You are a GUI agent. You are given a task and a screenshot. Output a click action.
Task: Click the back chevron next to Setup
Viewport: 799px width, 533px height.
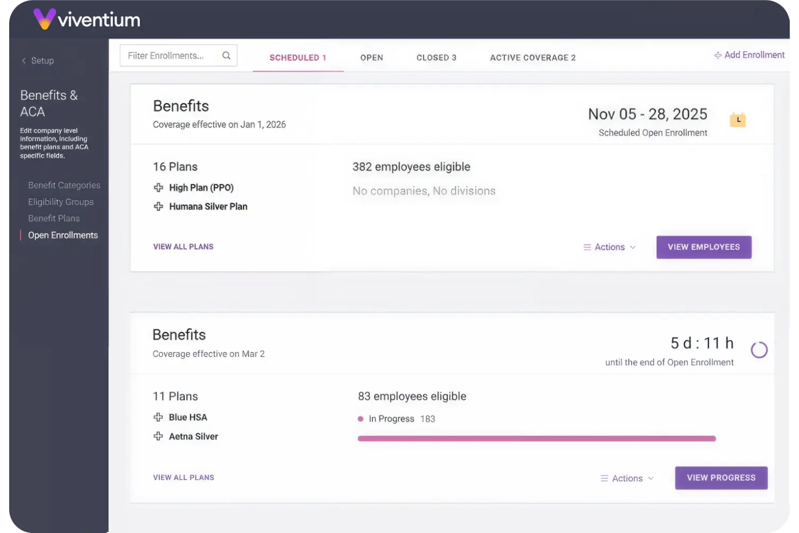coord(24,60)
